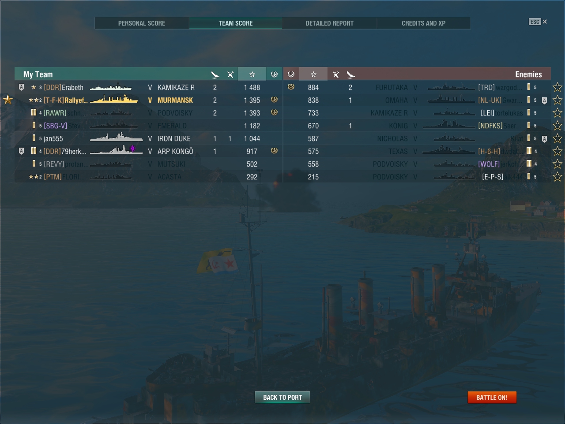The width and height of the screenshot is (565, 424).
Task: Open the Credits and XP tab
Action: 424,23
